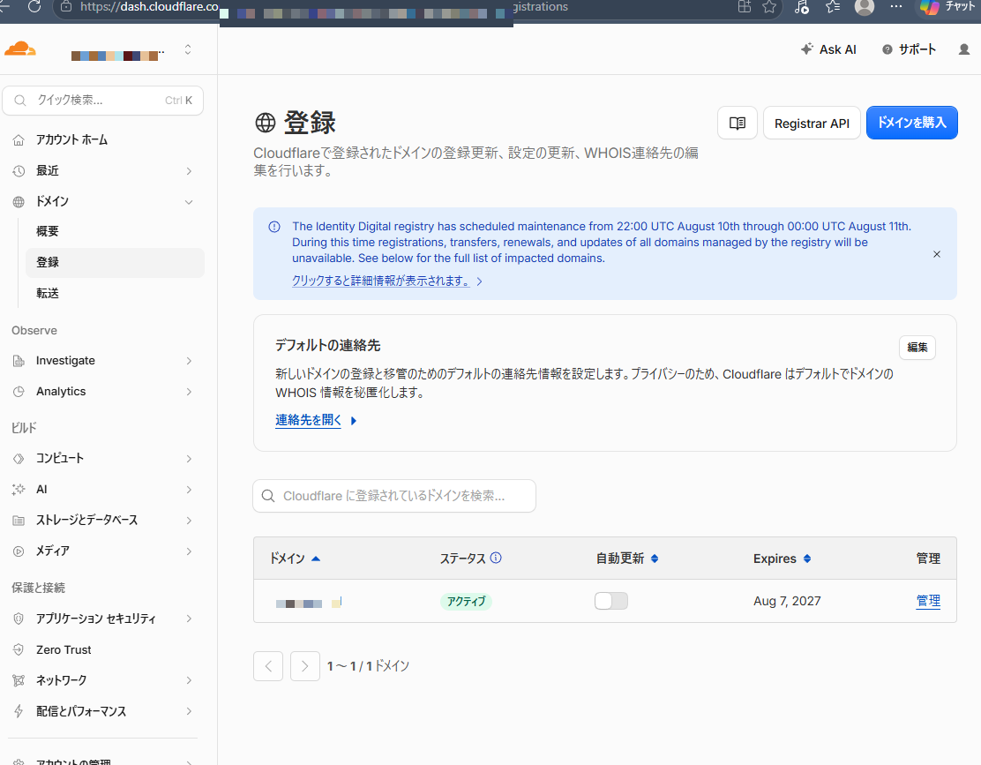Go to next page of domains
The image size is (981, 765).
304,666
